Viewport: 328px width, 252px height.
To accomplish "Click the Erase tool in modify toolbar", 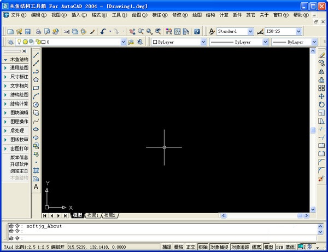I will click(321, 55).
